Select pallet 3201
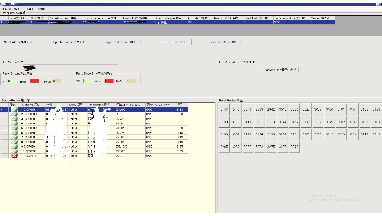Image resolution: width=382 pixels, height=216 pixels. (x=283, y=134)
